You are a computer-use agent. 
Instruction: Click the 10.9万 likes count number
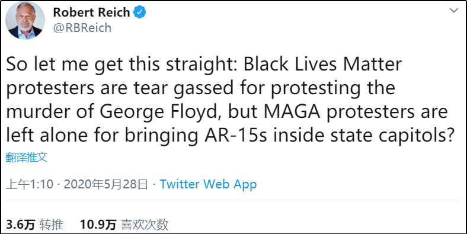click(98, 225)
